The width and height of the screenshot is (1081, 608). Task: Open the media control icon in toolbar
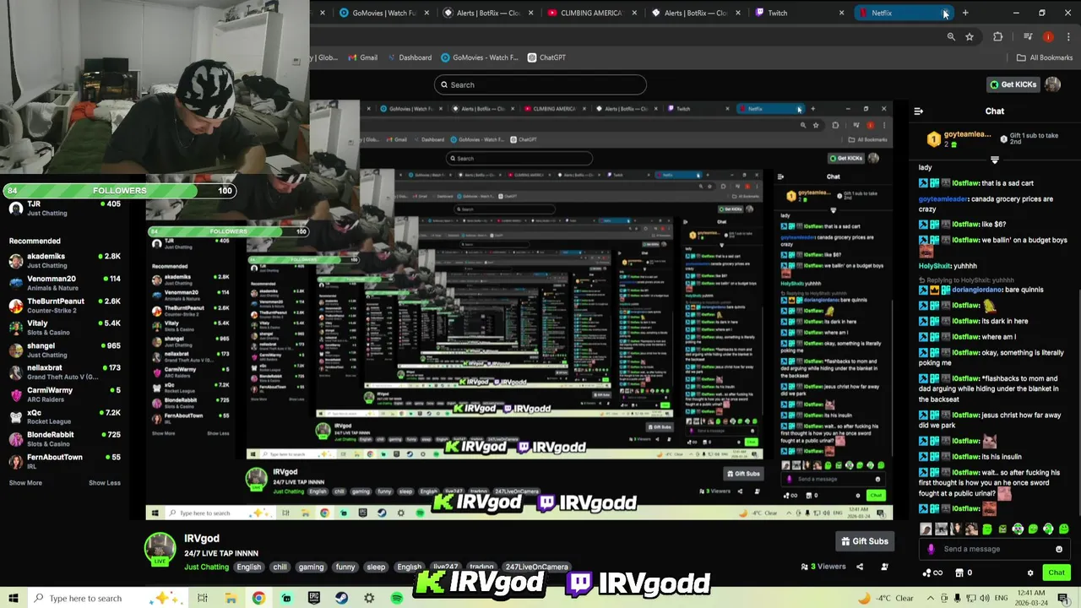[x=1027, y=36]
